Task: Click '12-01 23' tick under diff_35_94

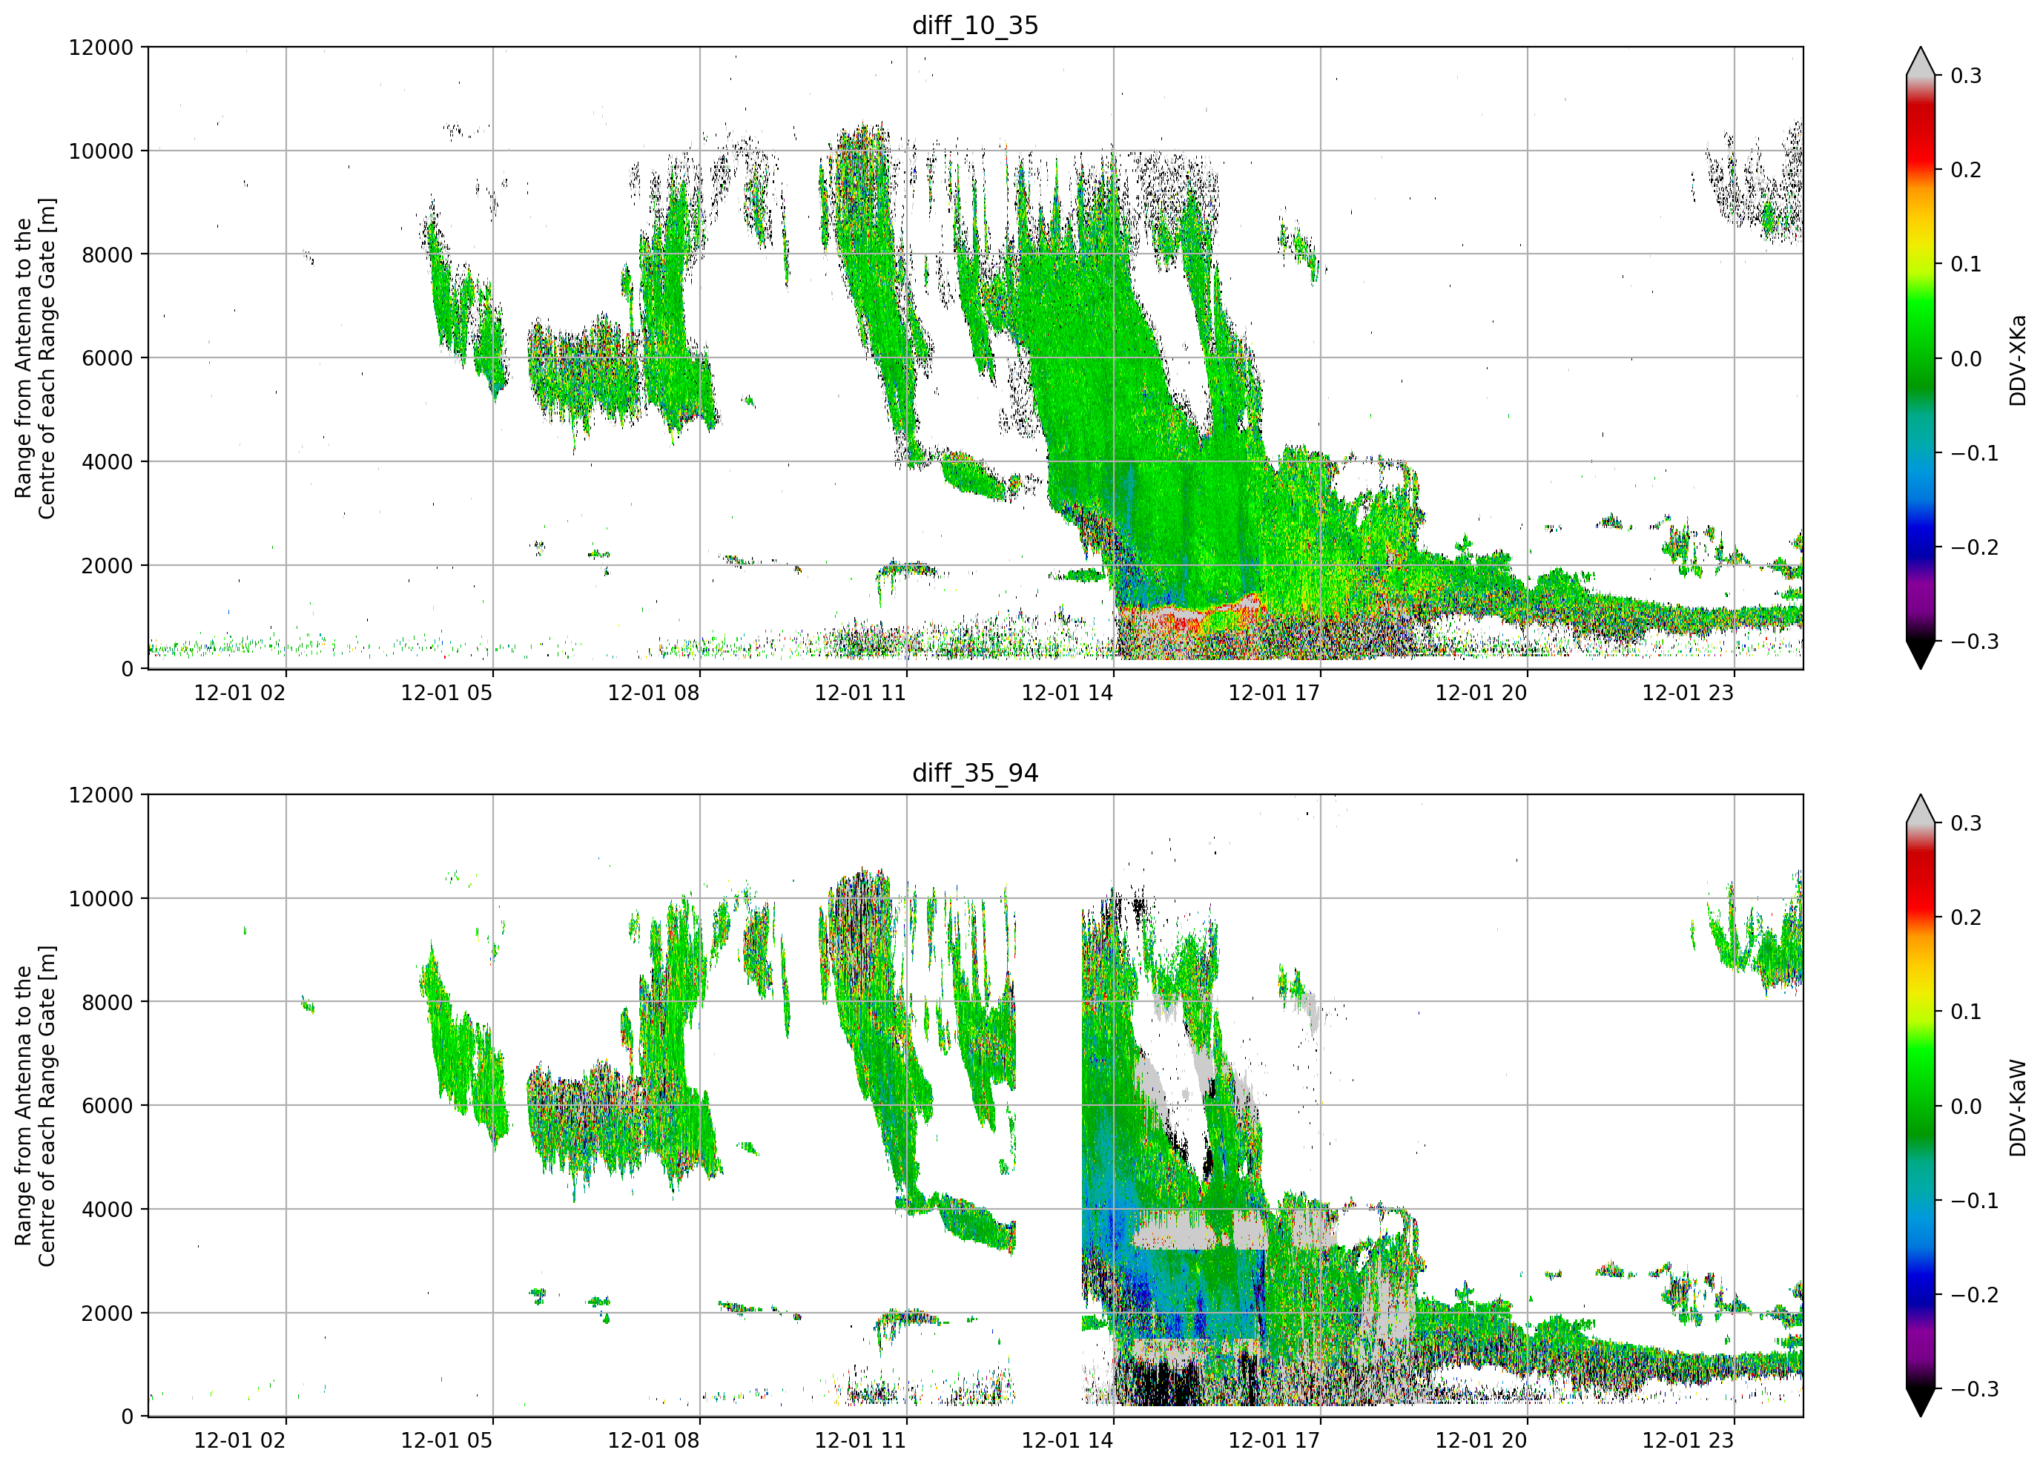Action: 1688,1440
